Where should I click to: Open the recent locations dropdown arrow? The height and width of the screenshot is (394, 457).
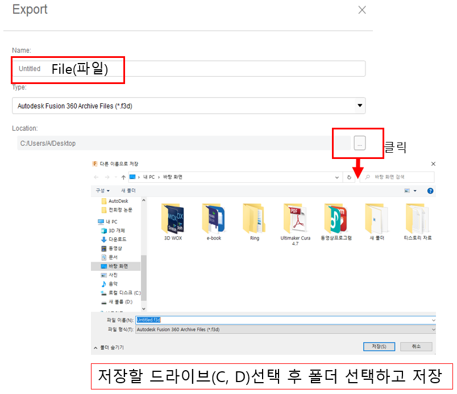[116, 177]
